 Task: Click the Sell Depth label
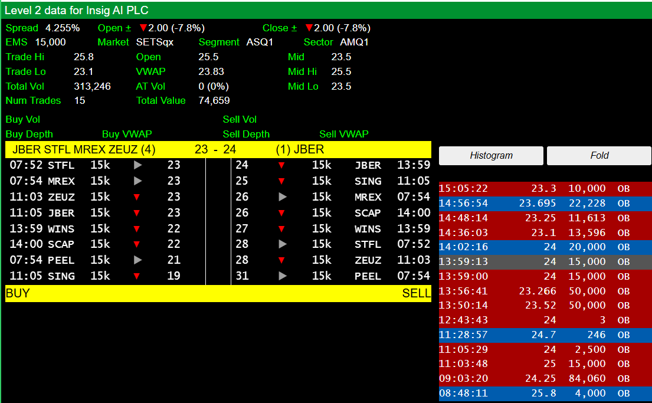point(246,135)
